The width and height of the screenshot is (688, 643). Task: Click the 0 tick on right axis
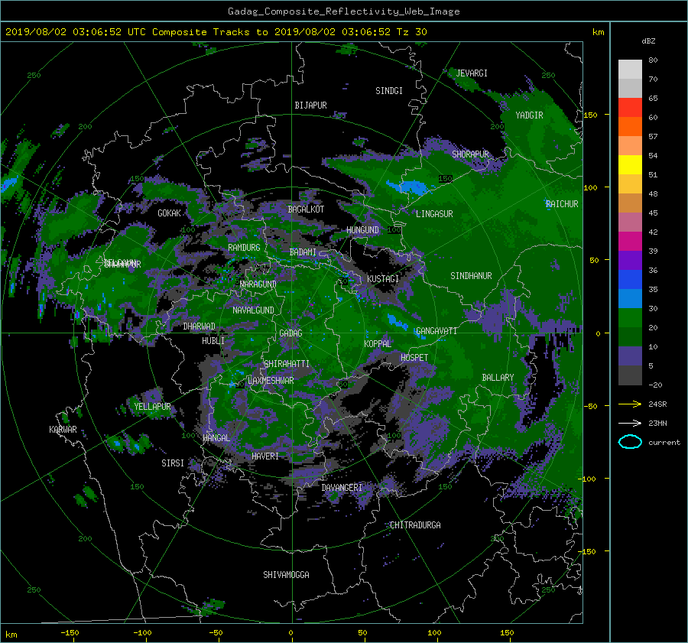(598, 334)
